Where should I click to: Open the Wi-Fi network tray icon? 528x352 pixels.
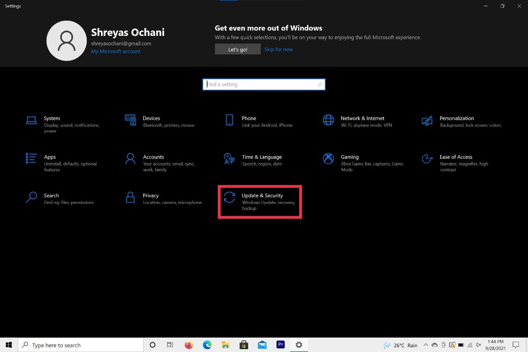point(470,345)
